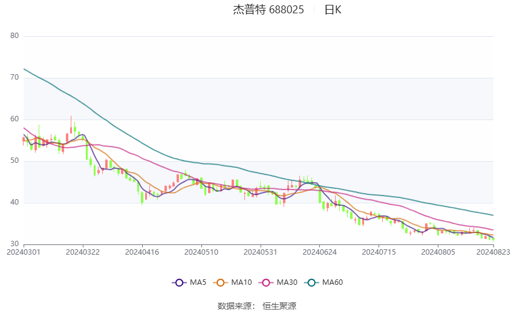Screen dimensions: 514x312
Task: Click the x-axis date label 20240715
Action: tap(379, 252)
